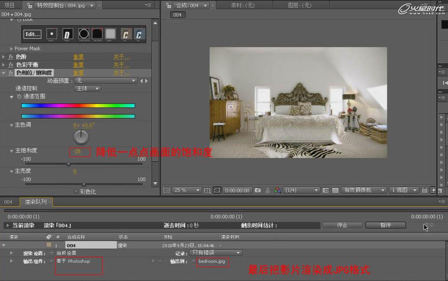
Task: Open the Show Channel colored-circles icon
Action: [x=278, y=190]
